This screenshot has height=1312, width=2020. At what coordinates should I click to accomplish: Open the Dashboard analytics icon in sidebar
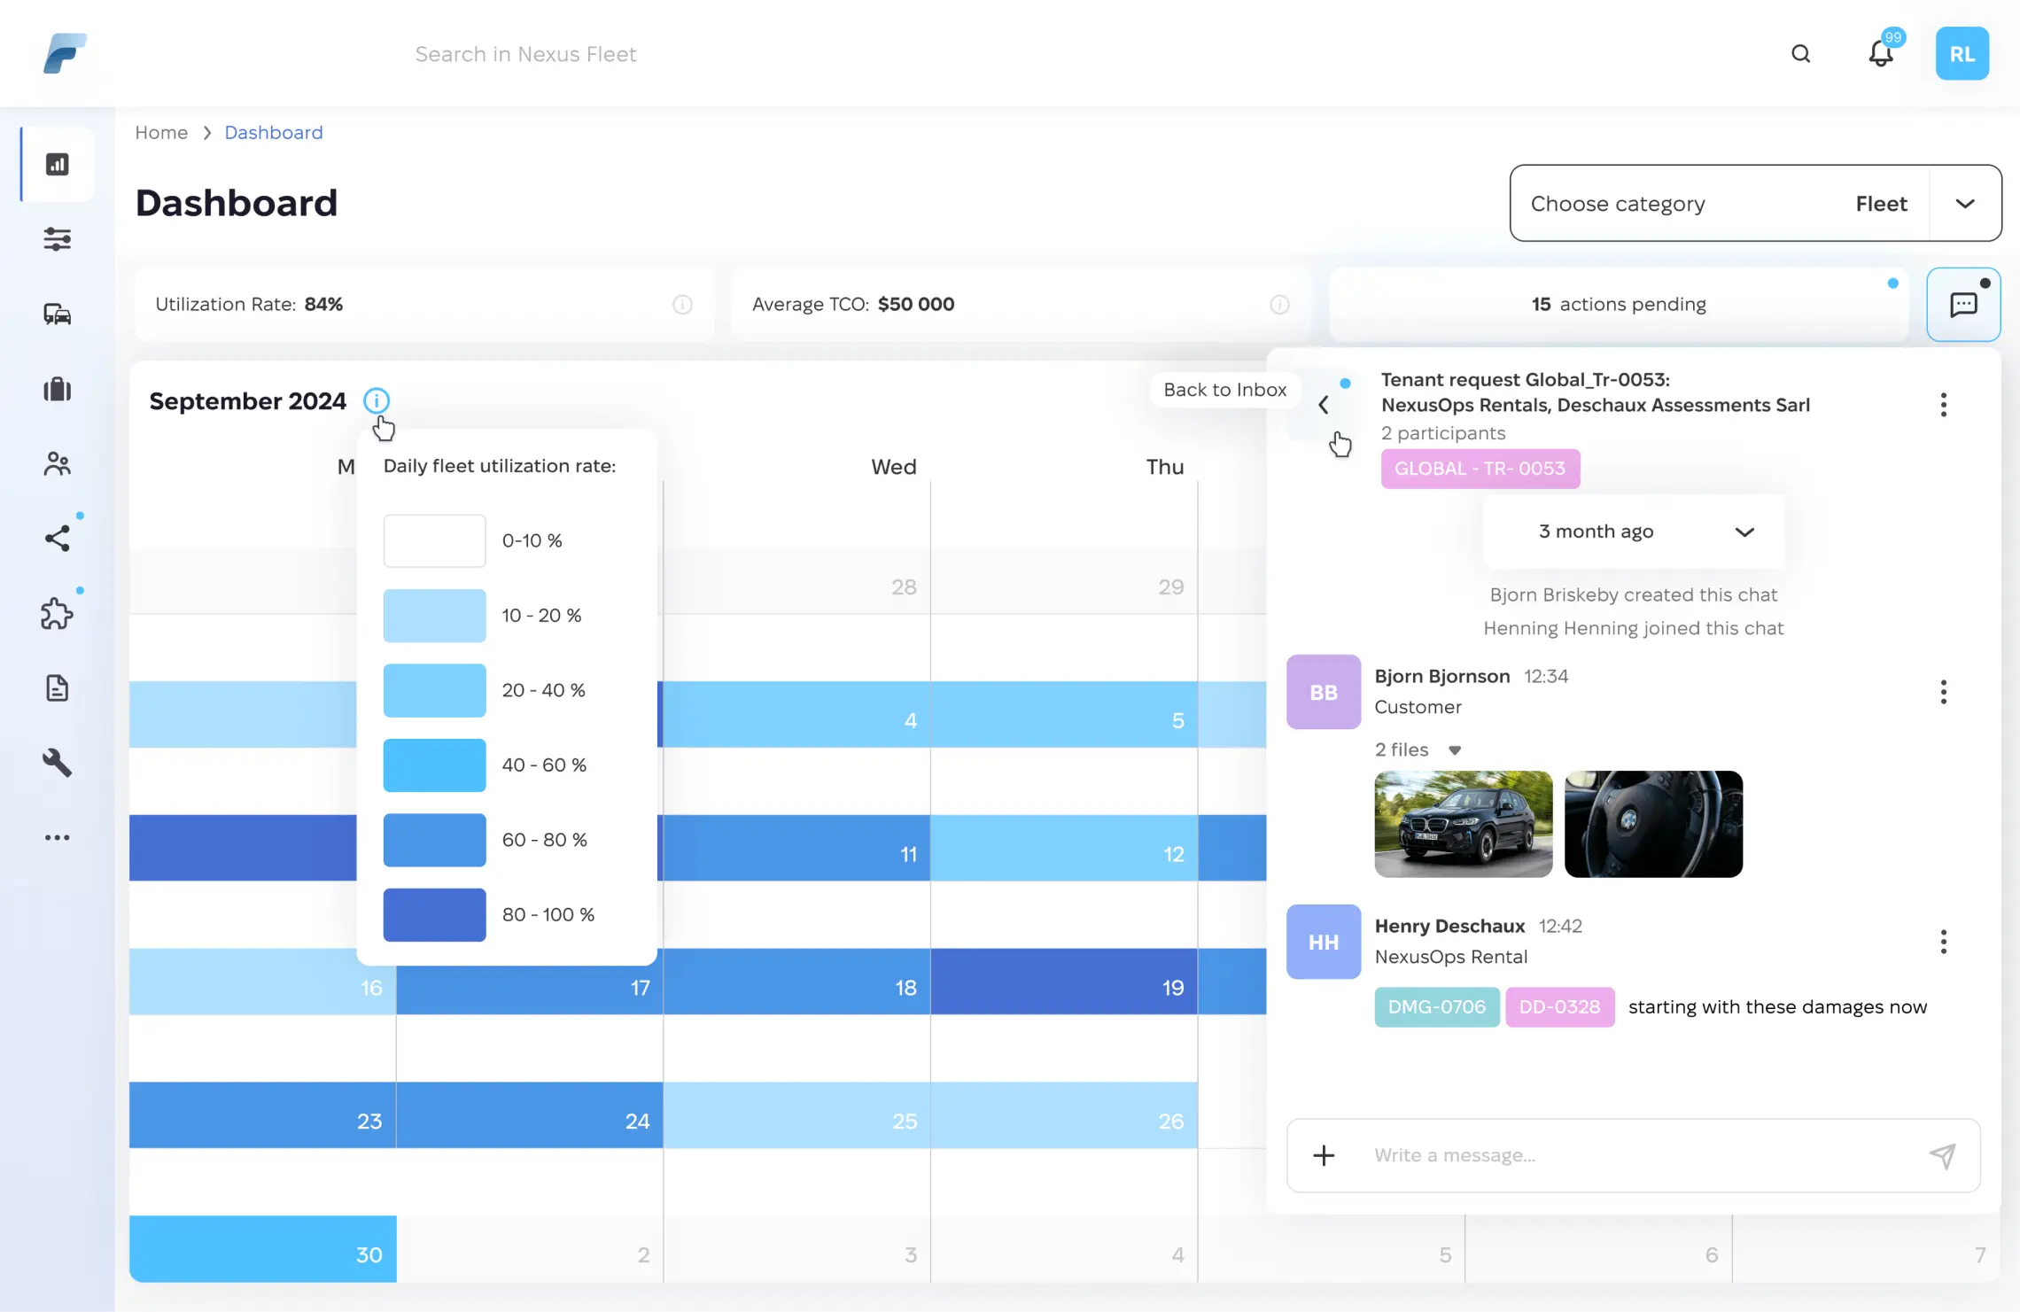[57, 164]
